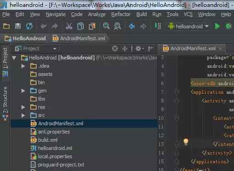
Task: Open the Code menu
Action: [76, 15]
